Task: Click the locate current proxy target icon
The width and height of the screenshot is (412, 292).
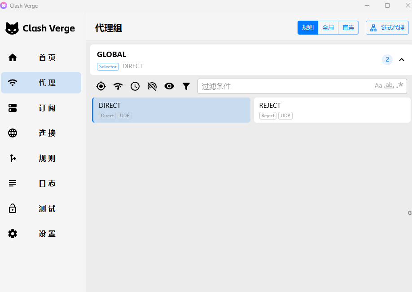Action: (x=101, y=86)
